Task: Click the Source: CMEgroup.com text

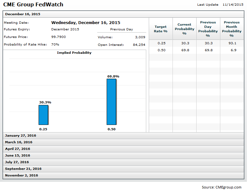Action: (x=222, y=187)
